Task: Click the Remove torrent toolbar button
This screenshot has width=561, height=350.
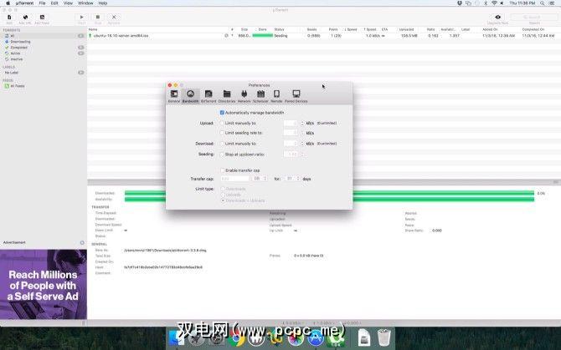Action: tap(114, 18)
